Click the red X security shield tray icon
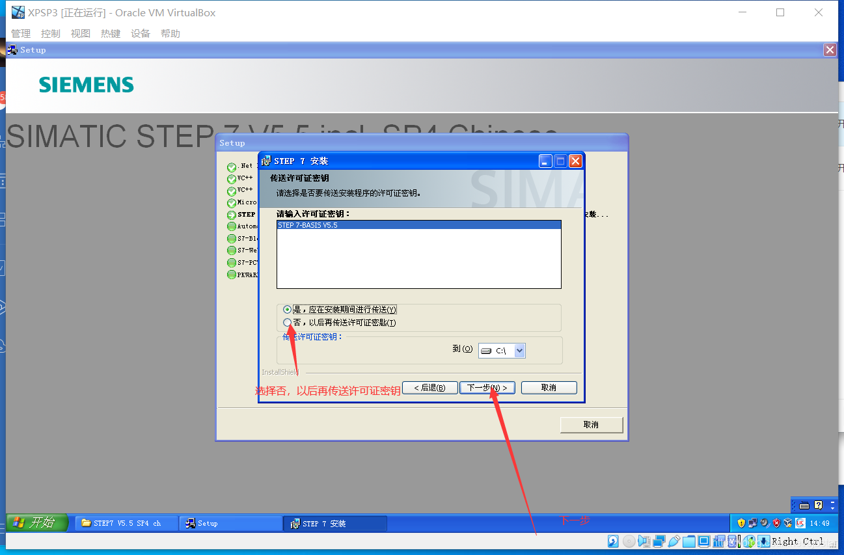The width and height of the screenshot is (844, 555). click(776, 523)
